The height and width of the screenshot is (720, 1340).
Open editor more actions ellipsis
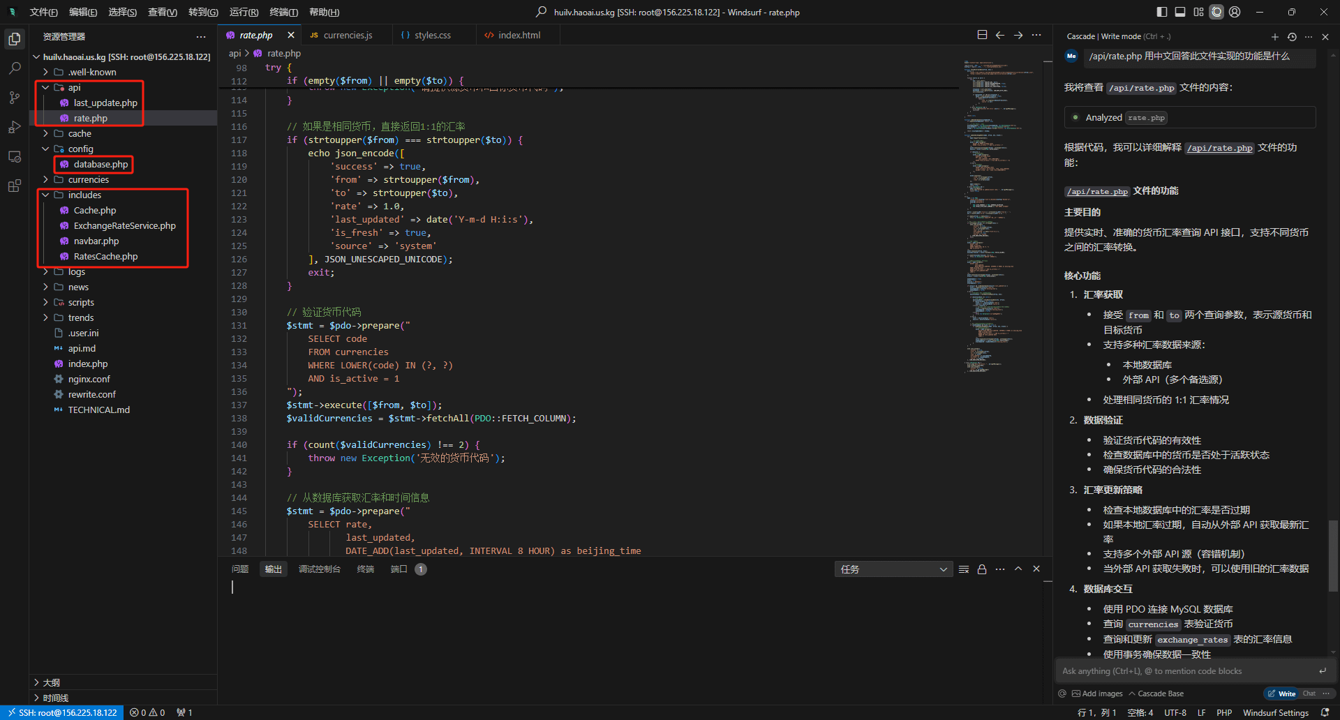click(x=1036, y=35)
